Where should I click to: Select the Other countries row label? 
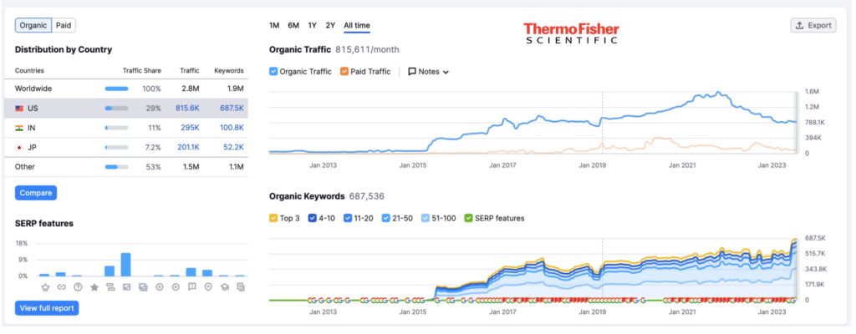[x=24, y=167]
